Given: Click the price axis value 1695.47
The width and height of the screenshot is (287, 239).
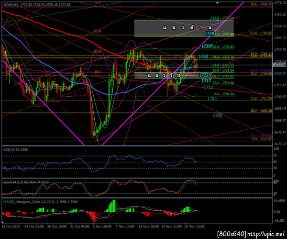Looking at the screenshot, I should 280,109.
